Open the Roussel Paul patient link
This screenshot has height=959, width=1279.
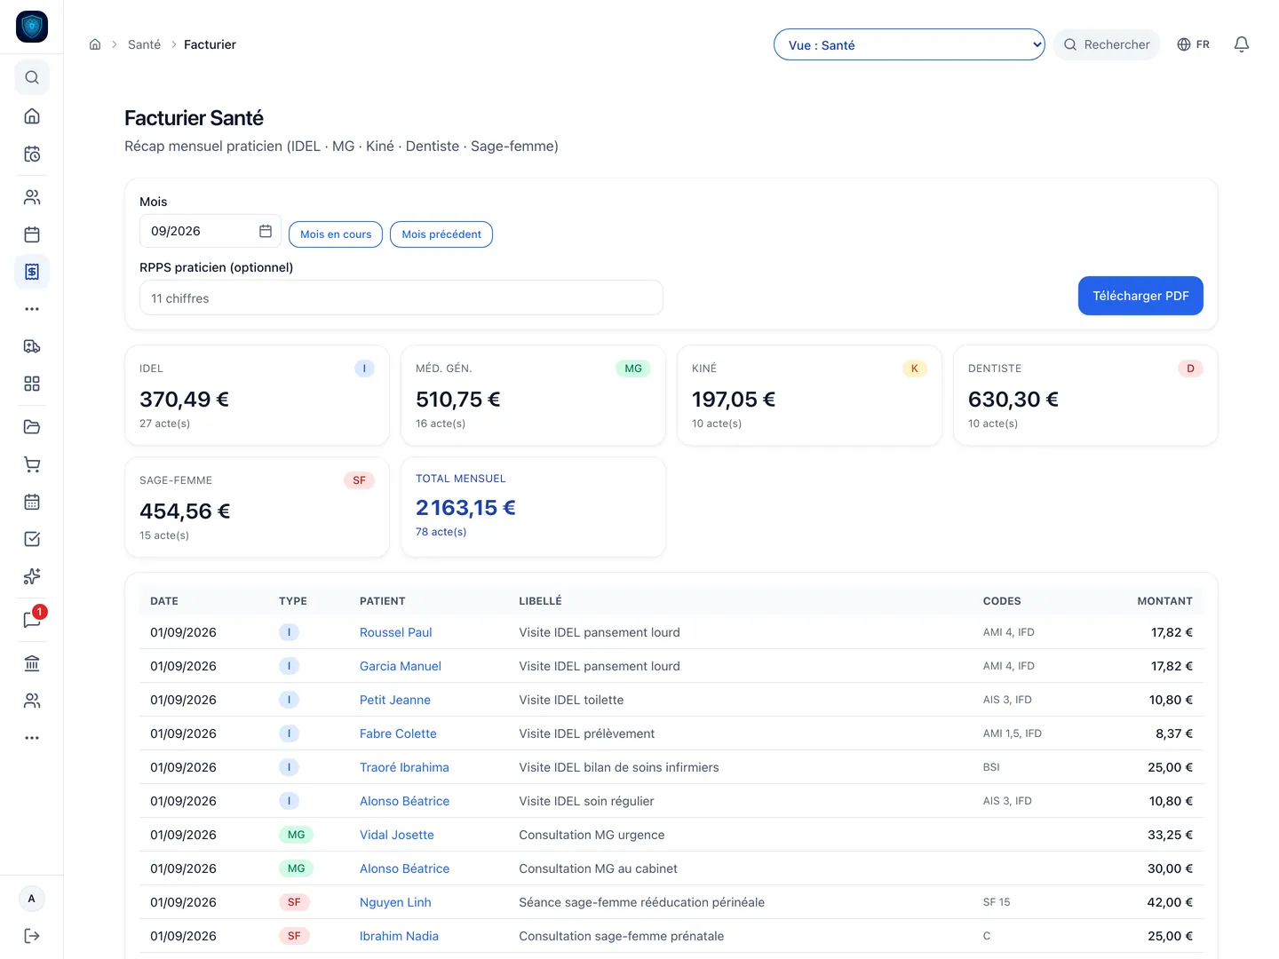coord(395,632)
